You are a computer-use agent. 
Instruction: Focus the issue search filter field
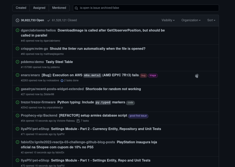point(146,8)
